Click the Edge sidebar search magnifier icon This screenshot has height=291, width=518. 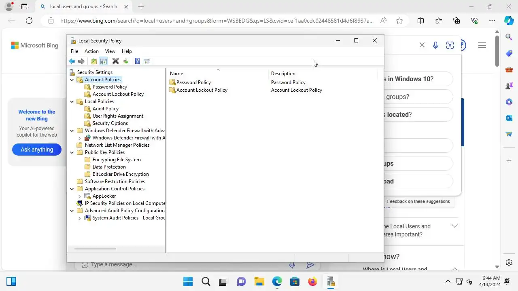coord(509,37)
